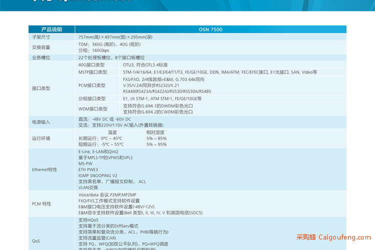Click the 相对湿度 column heading
The image size is (375, 250).
click(x=155, y=132)
